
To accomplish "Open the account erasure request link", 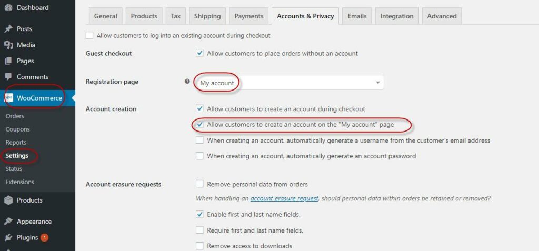I will [x=284, y=198].
